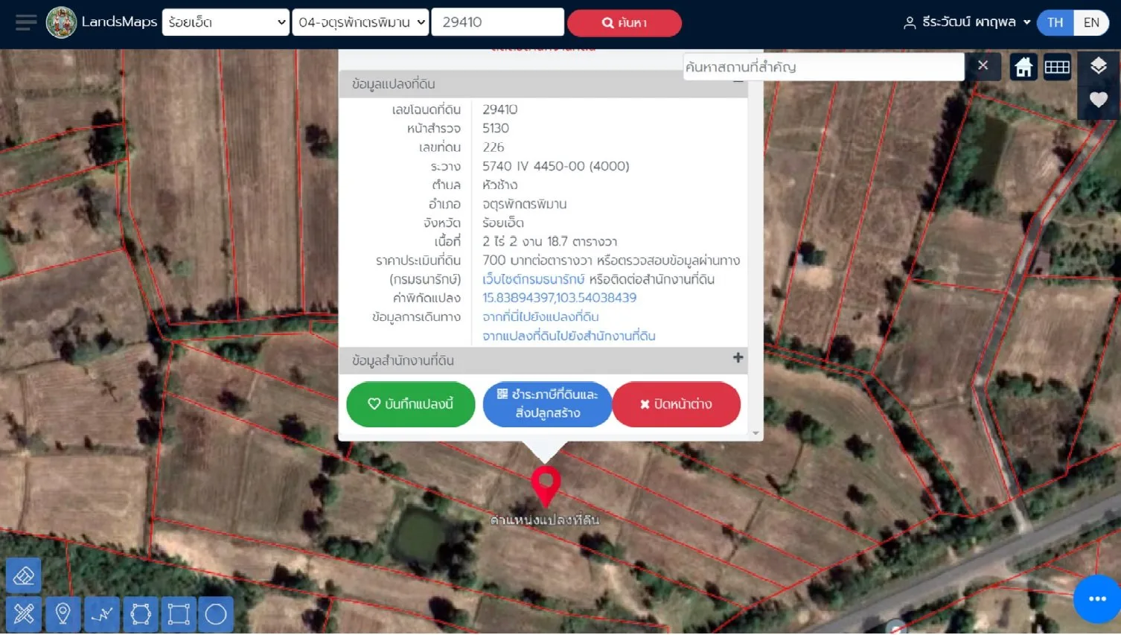
Task: Open the parcel coordinates link 15.83894397,103.54038439
Action: [x=560, y=298]
